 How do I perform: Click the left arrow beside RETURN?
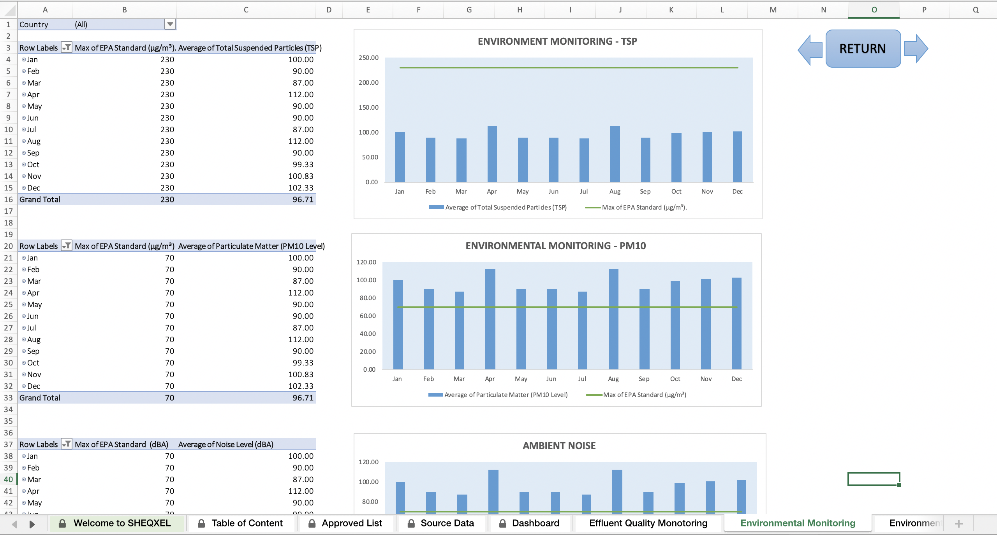(x=810, y=50)
